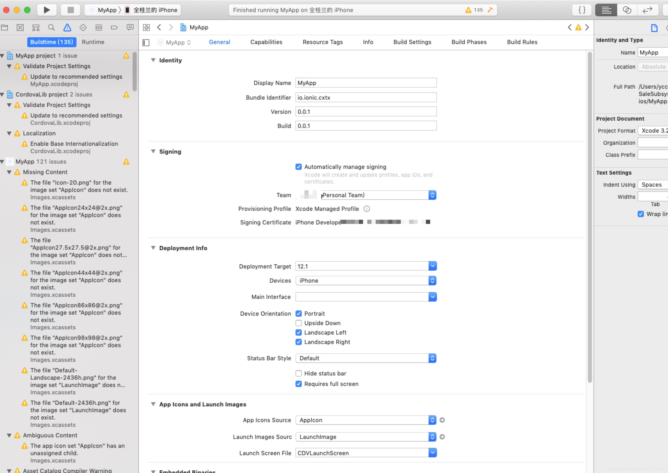Open the MyApp target selector popup

(x=174, y=42)
